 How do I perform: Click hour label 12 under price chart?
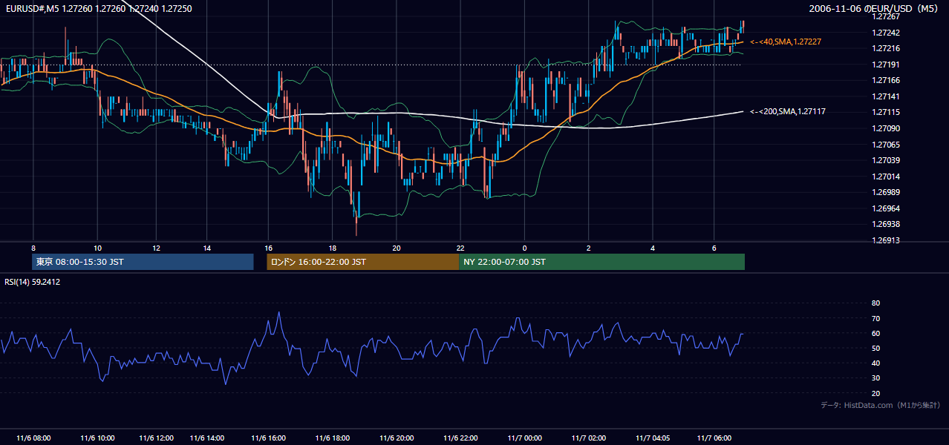(x=157, y=248)
